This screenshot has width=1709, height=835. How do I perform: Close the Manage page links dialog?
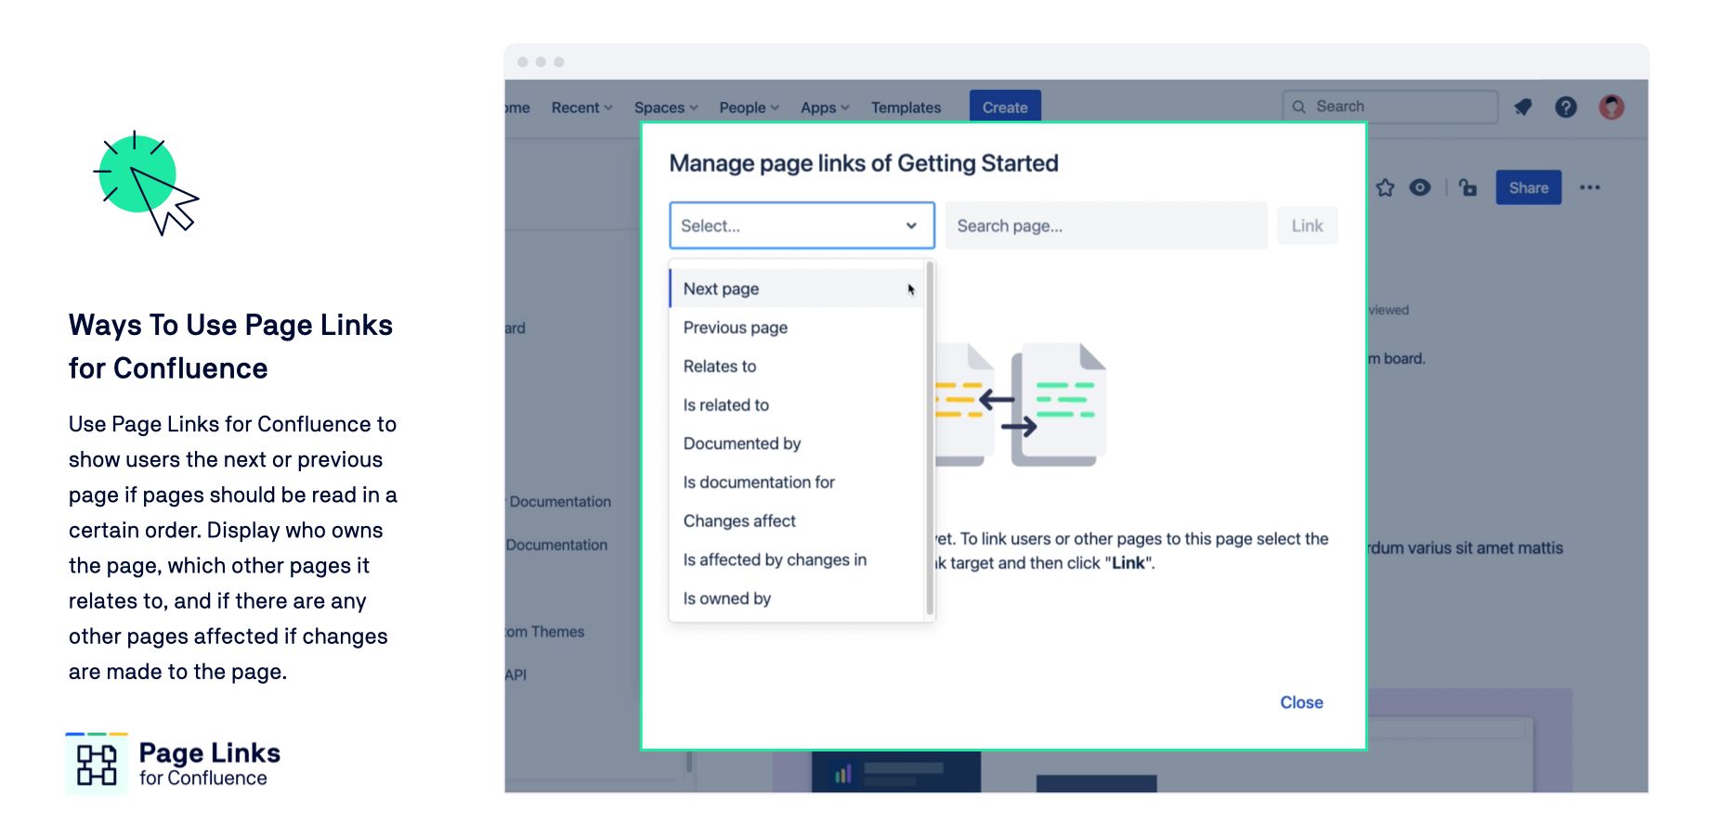1301,702
